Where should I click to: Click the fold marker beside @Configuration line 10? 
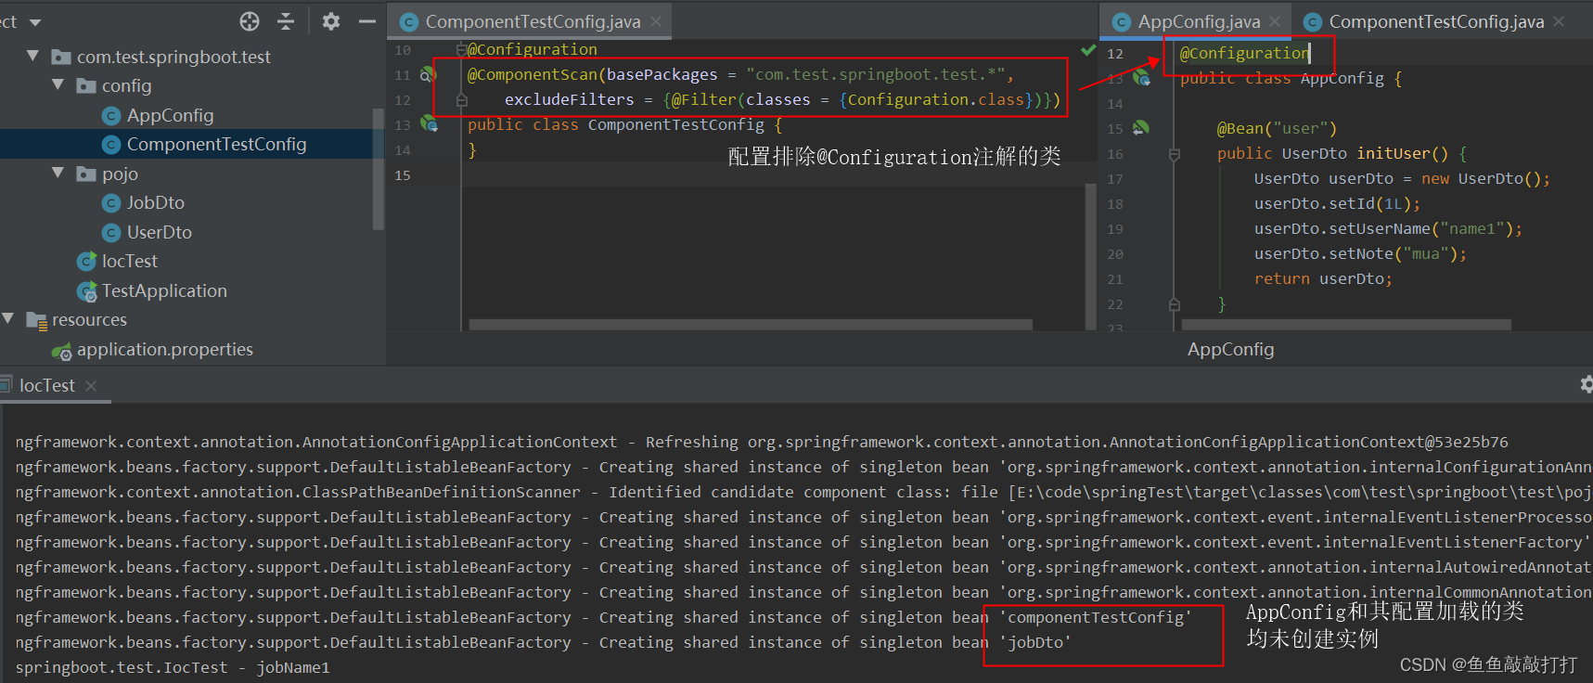pyautogui.click(x=461, y=49)
